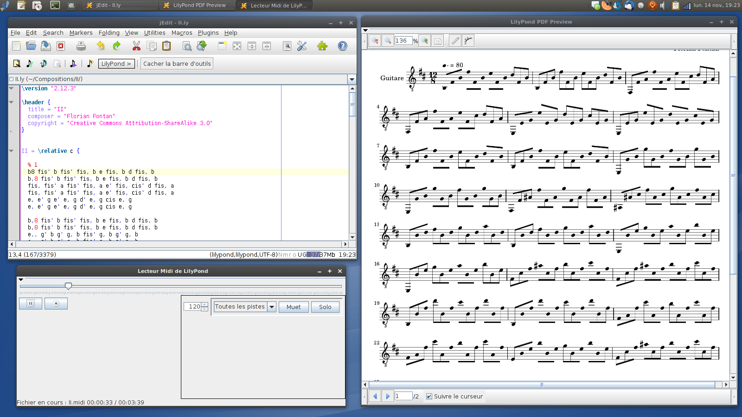Click the Cut scissors icon in jEdit toolbar
The height and width of the screenshot is (417, 742).
coord(136,46)
